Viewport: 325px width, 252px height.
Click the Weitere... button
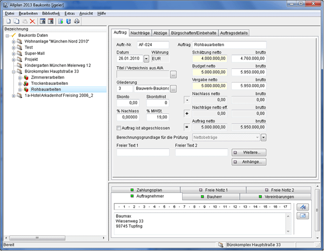[x=249, y=153]
